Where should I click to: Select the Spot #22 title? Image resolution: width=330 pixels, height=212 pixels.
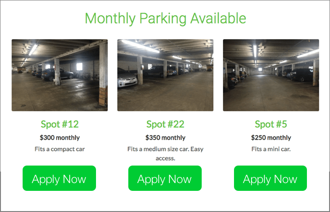click(x=165, y=124)
